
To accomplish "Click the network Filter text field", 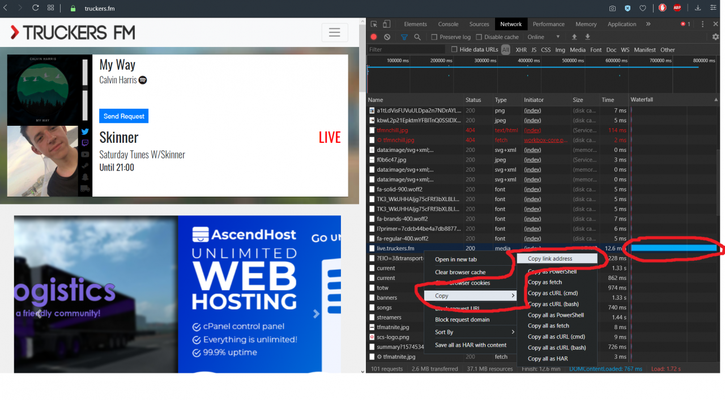I will 406,50.
